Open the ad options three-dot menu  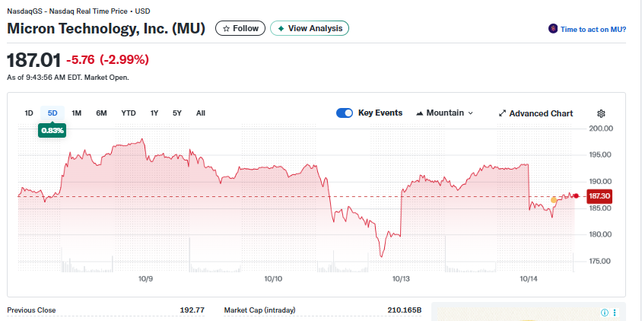coord(615,312)
